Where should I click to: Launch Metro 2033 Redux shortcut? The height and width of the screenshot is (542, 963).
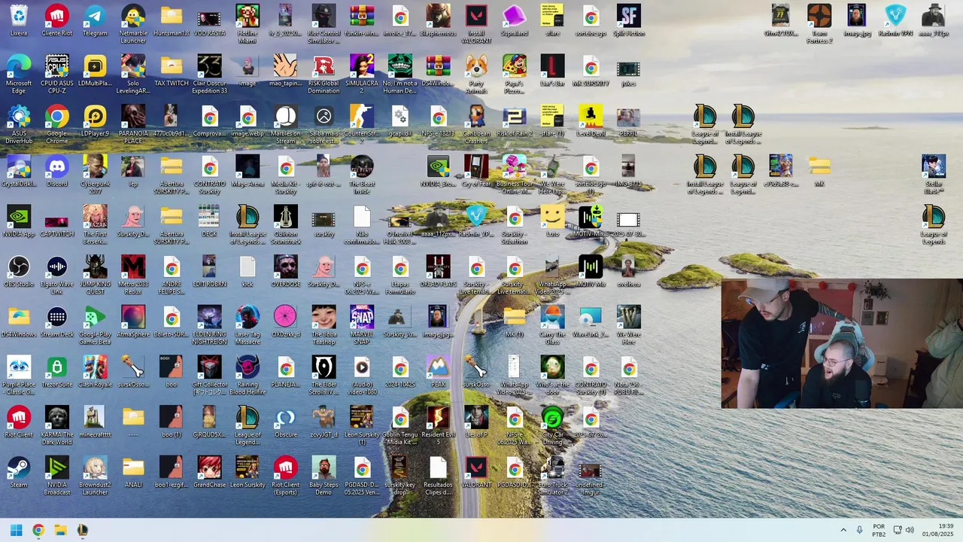pyautogui.click(x=133, y=275)
